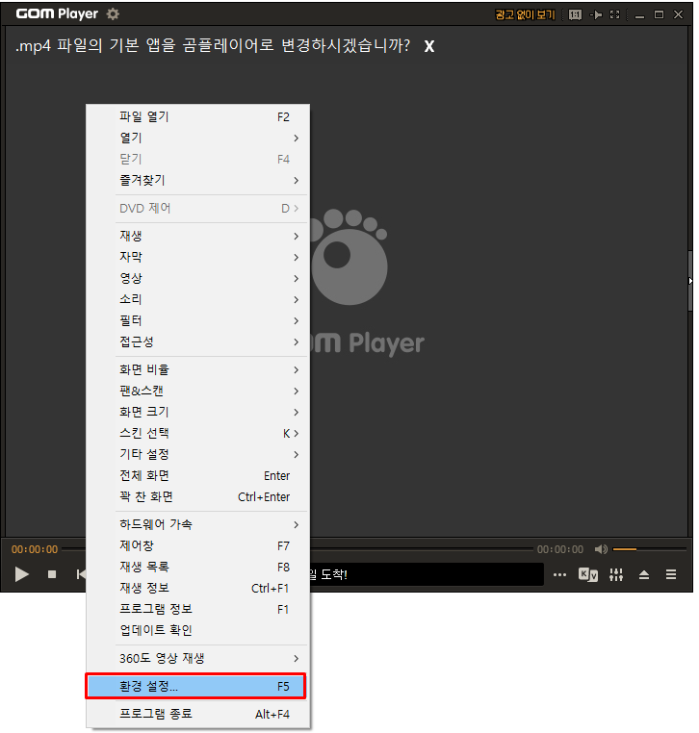Screen dimensions: 699x733
Task: Expand the 재생 submenu
Action: (x=197, y=236)
